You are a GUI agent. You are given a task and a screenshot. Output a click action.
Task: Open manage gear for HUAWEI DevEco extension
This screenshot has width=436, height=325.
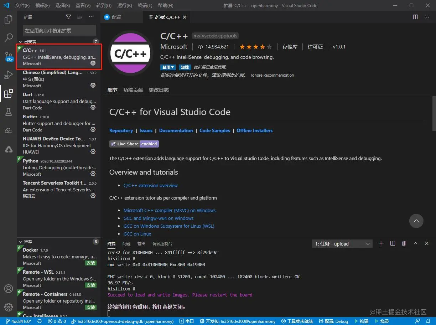pyautogui.click(x=93, y=152)
